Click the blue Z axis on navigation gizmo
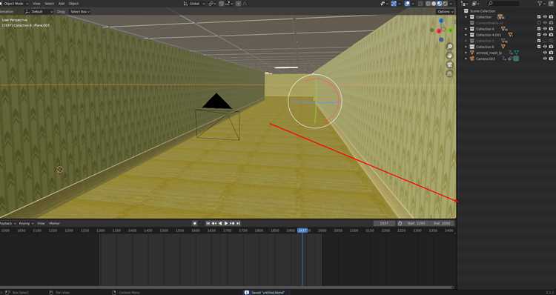 pyautogui.click(x=441, y=21)
